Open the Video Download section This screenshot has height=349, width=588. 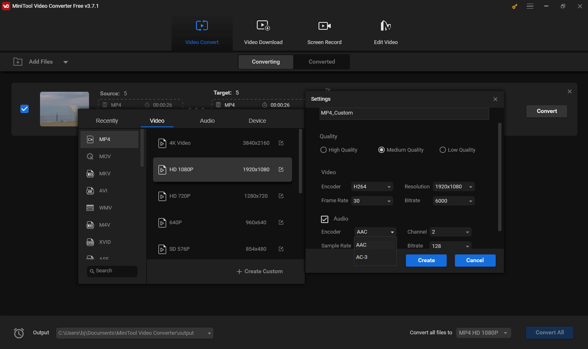pyautogui.click(x=263, y=33)
